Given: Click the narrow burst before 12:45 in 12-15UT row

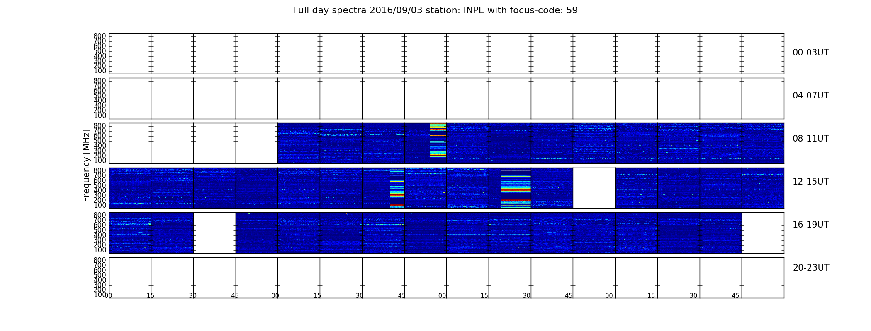Looking at the screenshot, I should (x=397, y=188).
